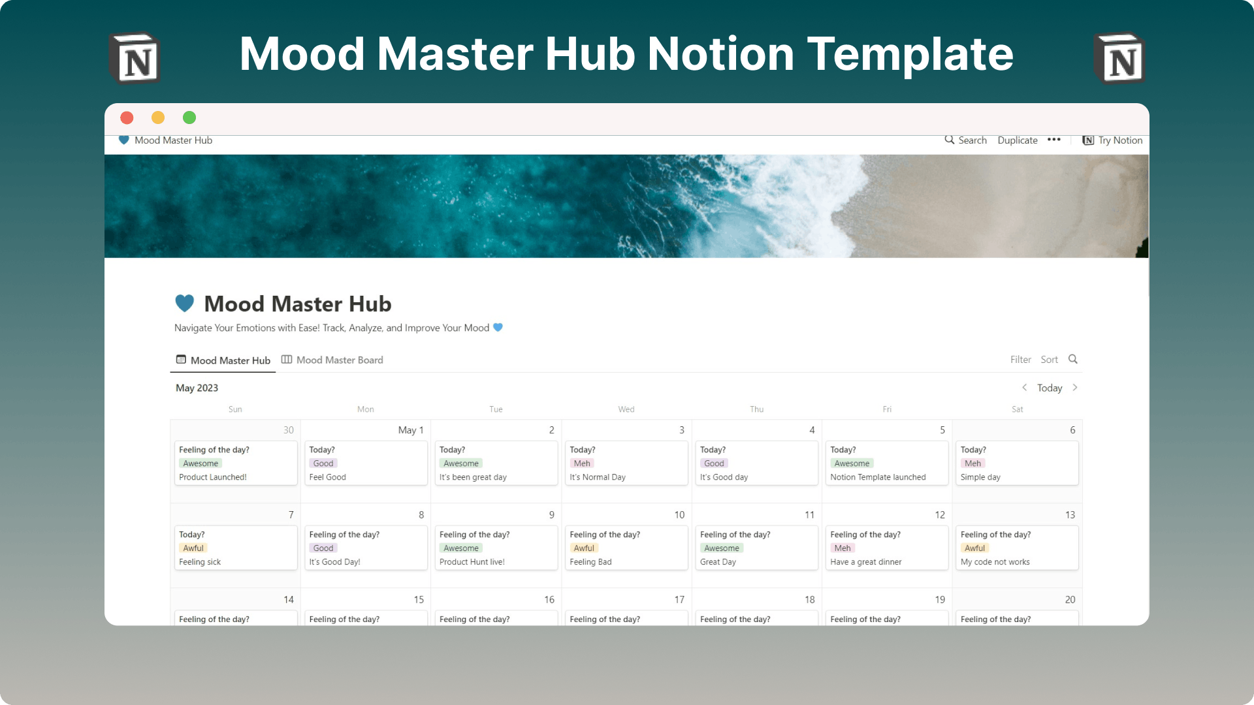Screen dimensions: 1254x705
Task: Jump to Today in calendar
Action: coord(1050,388)
